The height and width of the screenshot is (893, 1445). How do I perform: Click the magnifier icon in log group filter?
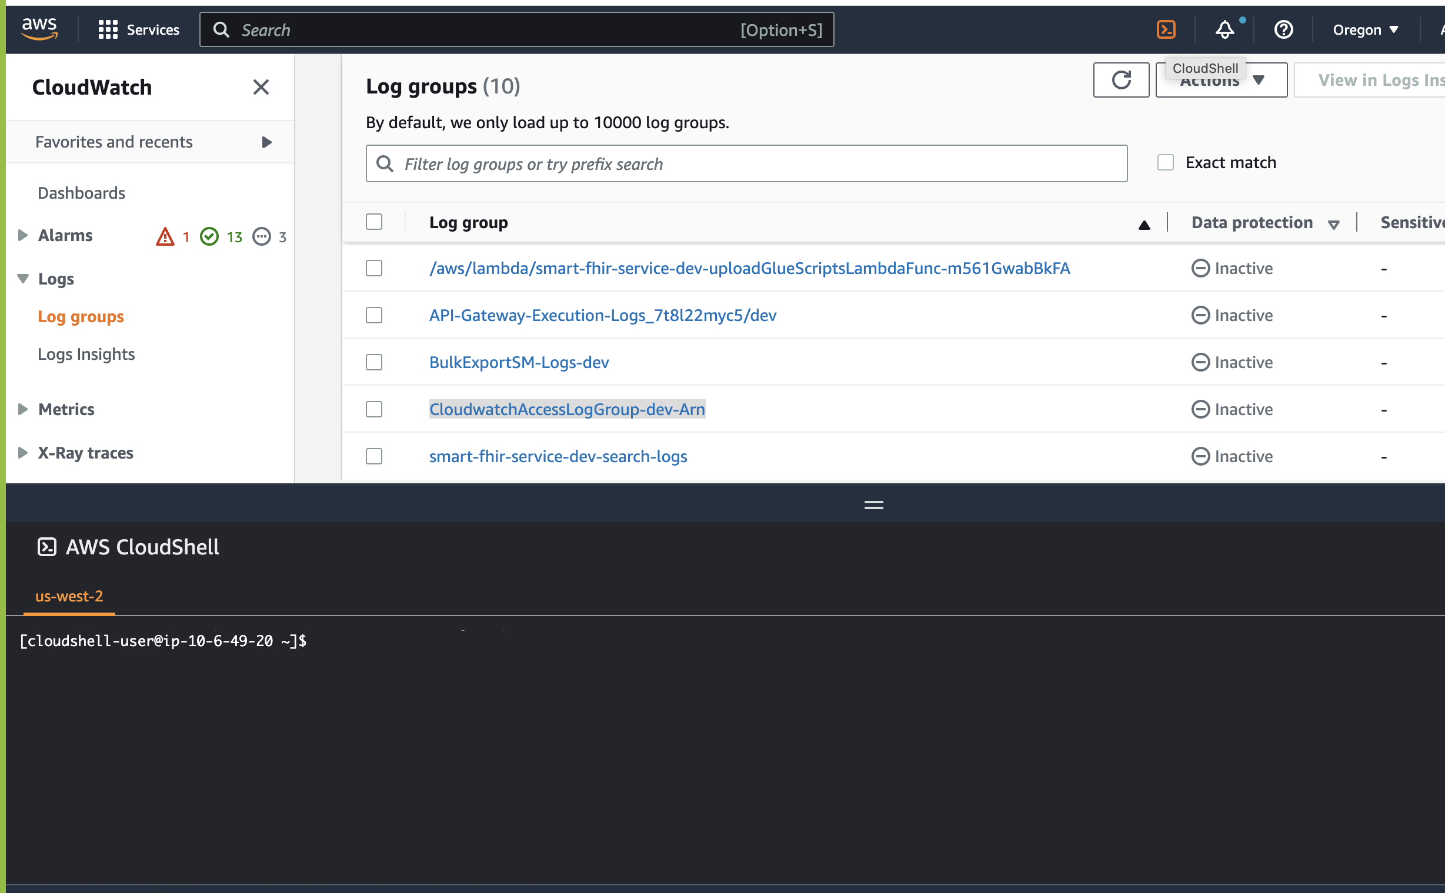pos(385,163)
